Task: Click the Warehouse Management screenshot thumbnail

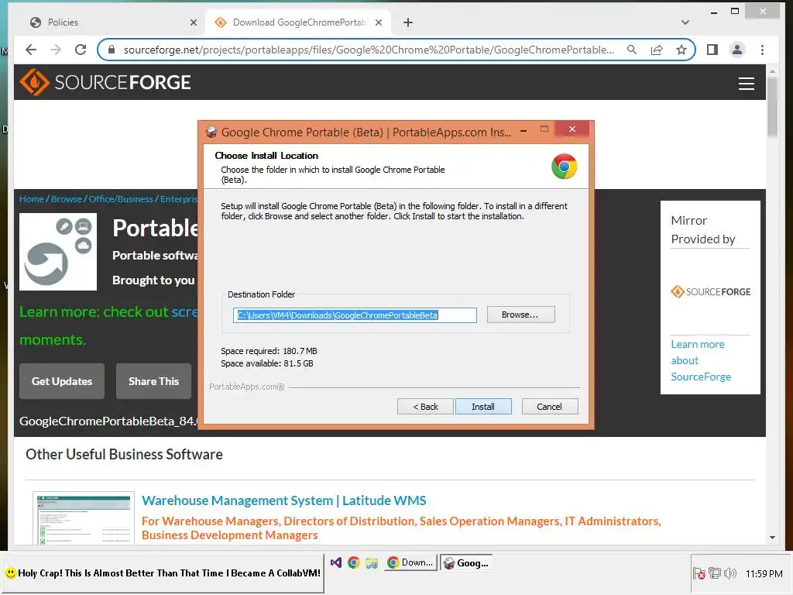Action: 84,518
